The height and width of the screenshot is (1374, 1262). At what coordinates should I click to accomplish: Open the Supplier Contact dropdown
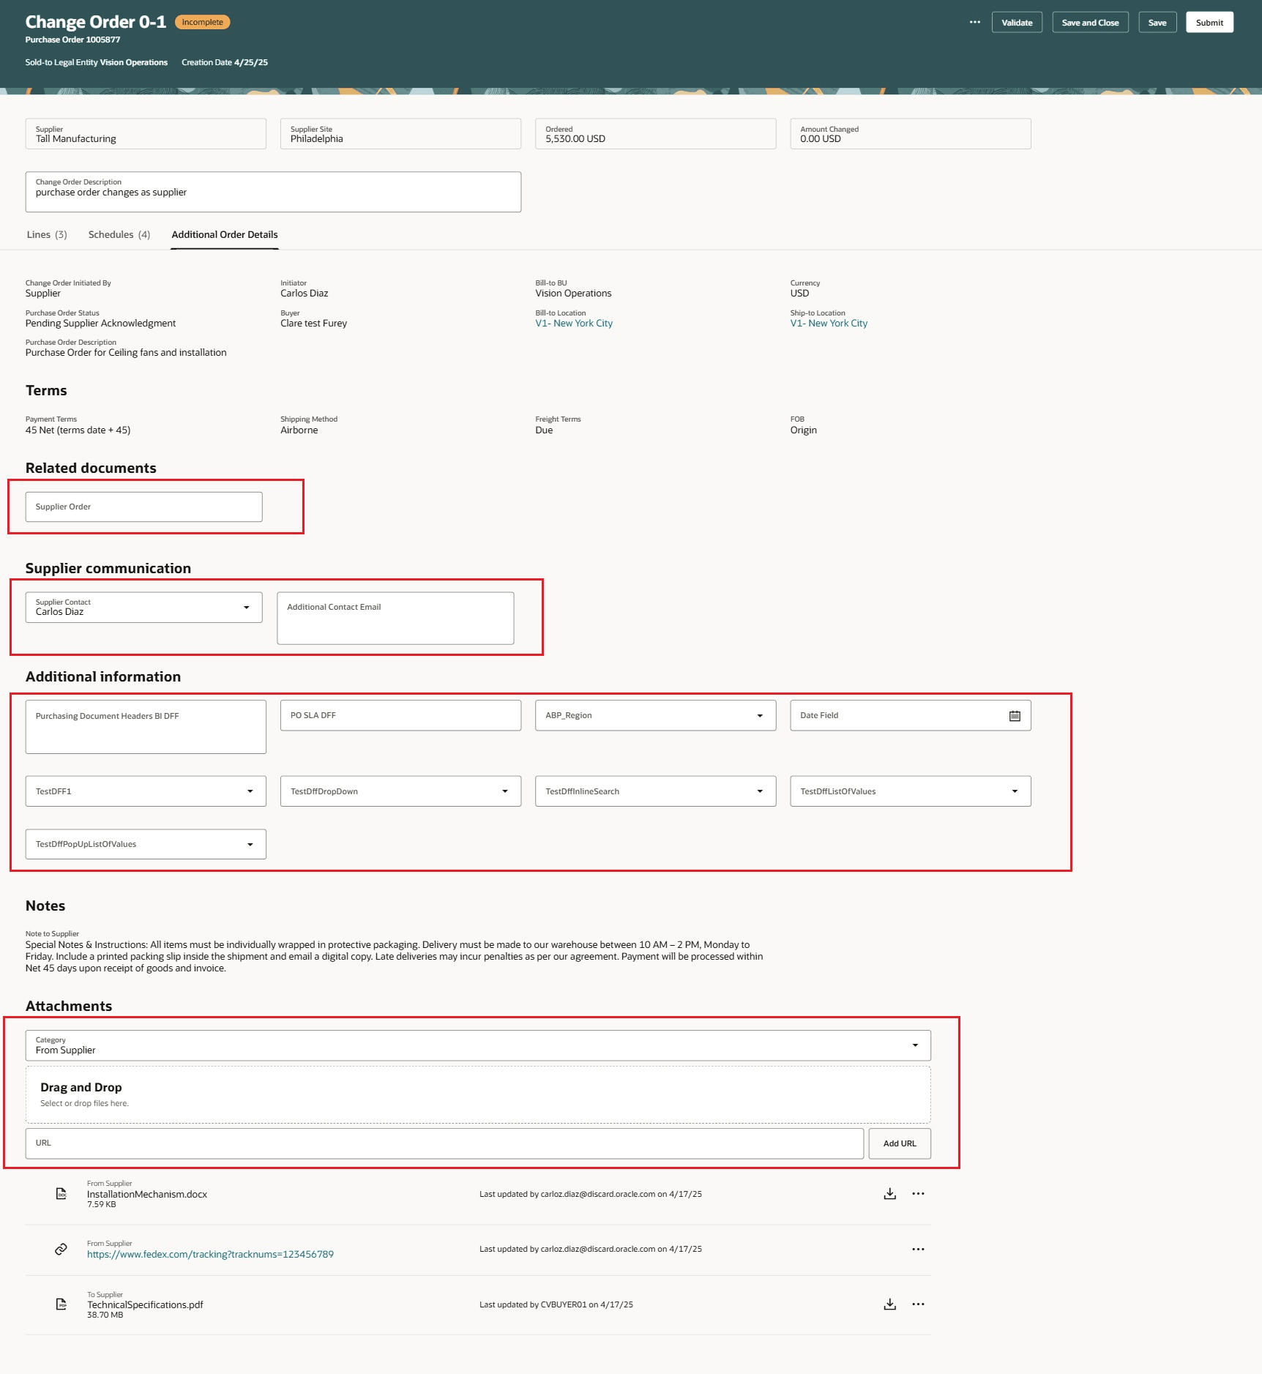pos(247,607)
